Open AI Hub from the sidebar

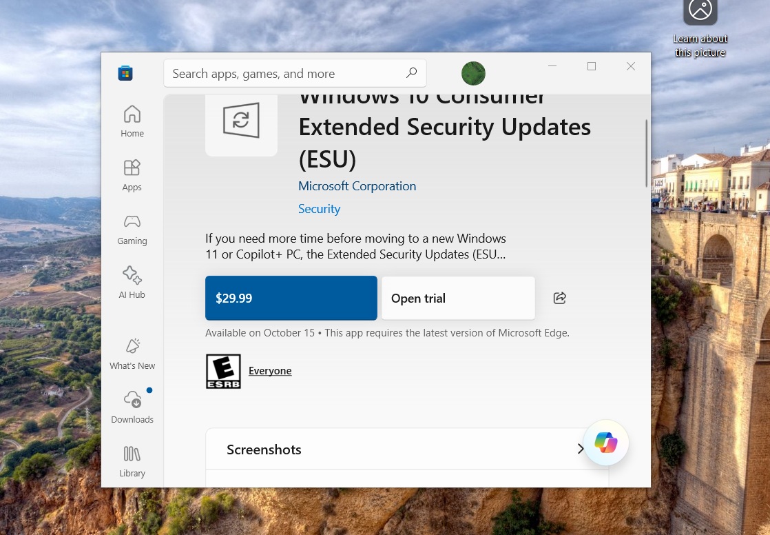tap(132, 283)
